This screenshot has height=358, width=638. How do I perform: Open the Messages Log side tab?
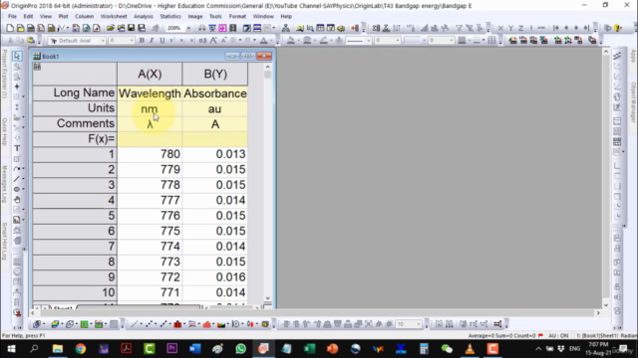[4, 185]
